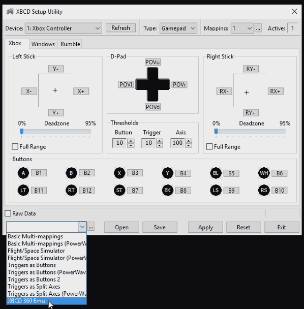This screenshot has height=309, width=304.
Task: Click the POVd D-Pad down mapping
Action: pyautogui.click(x=153, y=107)
